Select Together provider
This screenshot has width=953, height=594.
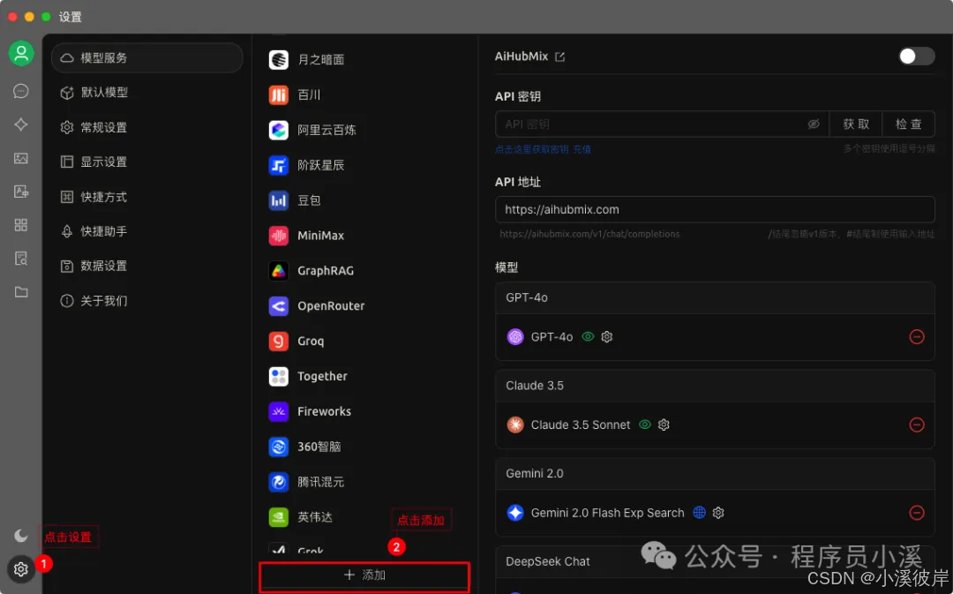(x=364, y=376)
